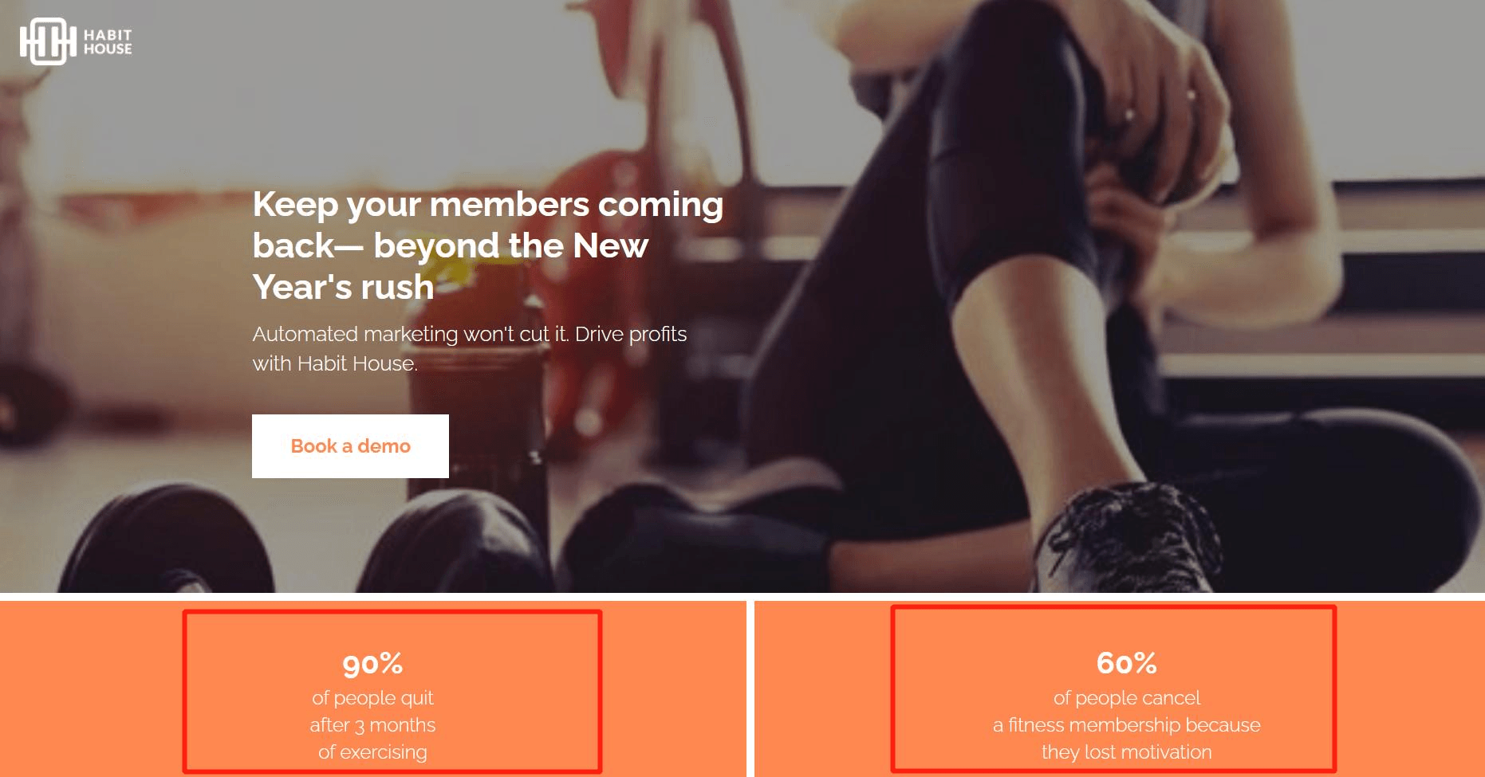The image size is (1485, 777).
Task: Click the "with Habit House." text line
Action: click(335, 363)
